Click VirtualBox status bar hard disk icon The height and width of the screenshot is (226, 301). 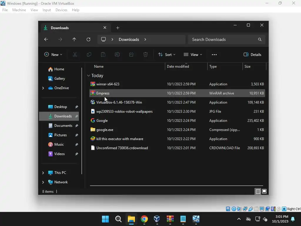pos(228,209)
